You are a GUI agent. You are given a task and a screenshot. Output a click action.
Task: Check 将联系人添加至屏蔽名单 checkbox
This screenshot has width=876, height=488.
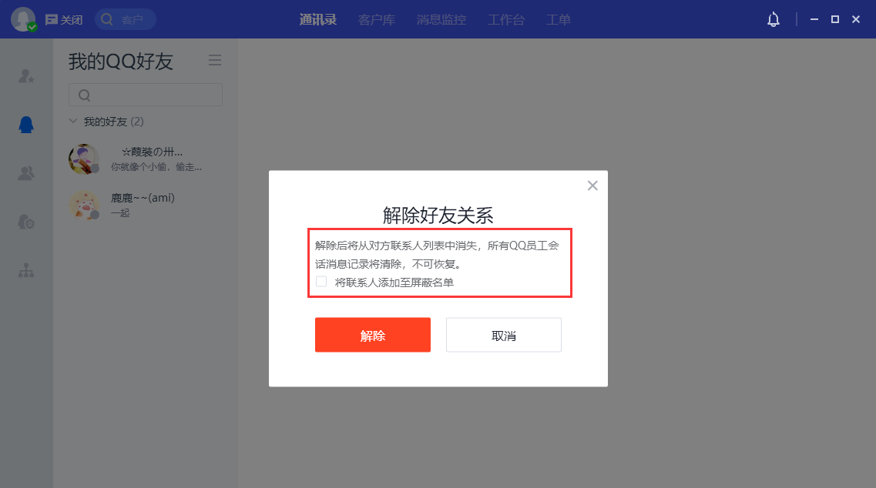coord(321,282)
